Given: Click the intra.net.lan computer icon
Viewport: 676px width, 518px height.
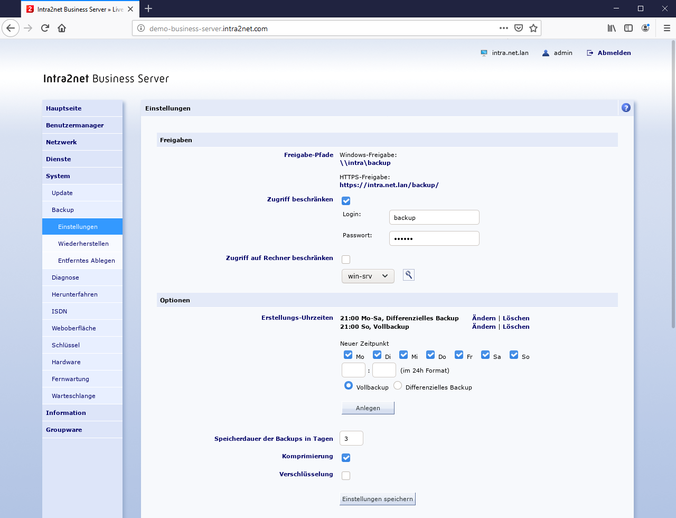Looking at the screenshot, I should (484, 53).
